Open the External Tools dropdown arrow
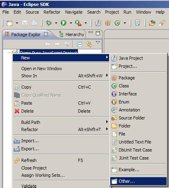The height and width of the screenshot is (188, 169). coord(85,23)
